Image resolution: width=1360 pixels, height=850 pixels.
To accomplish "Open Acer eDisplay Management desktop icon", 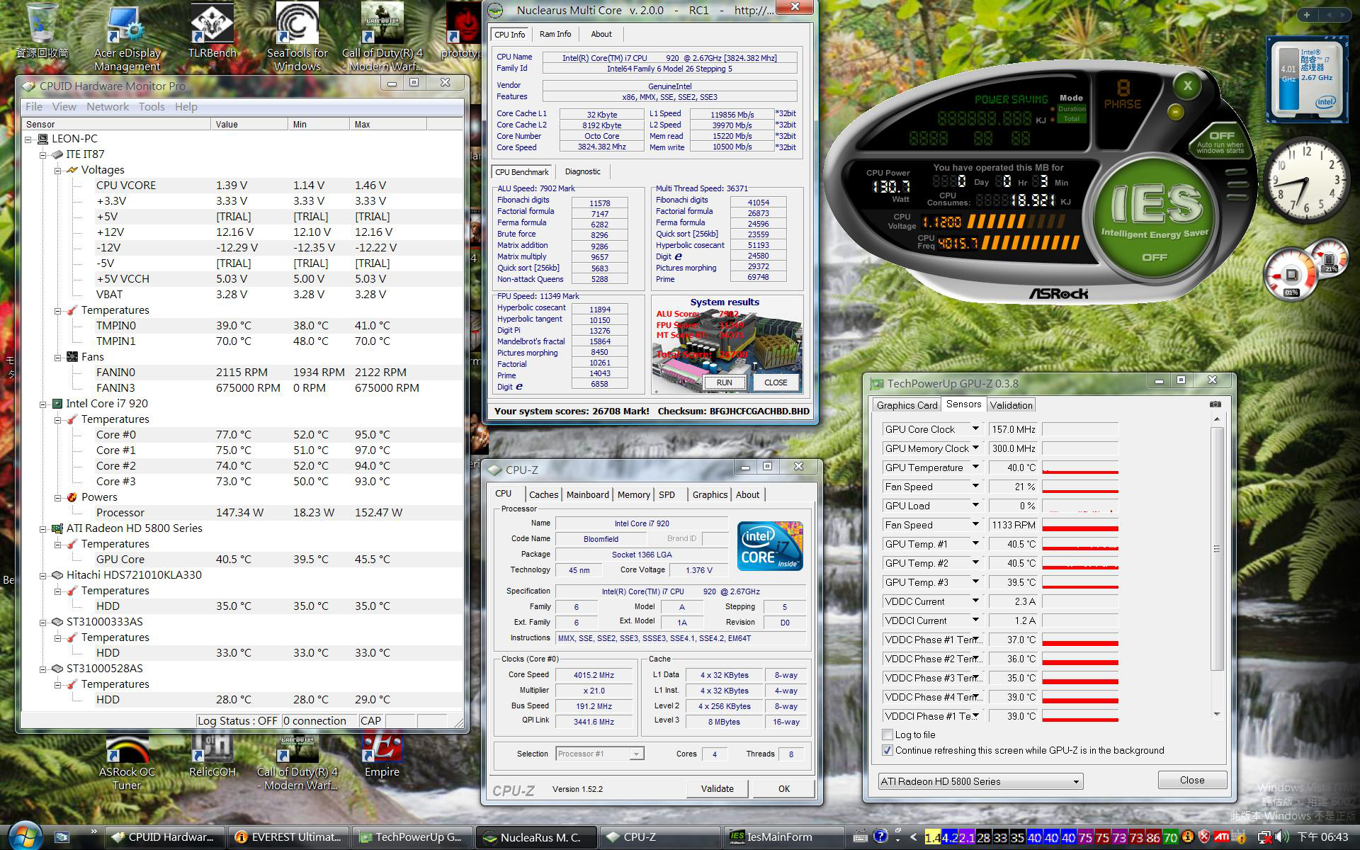I will tap(127, 37).
